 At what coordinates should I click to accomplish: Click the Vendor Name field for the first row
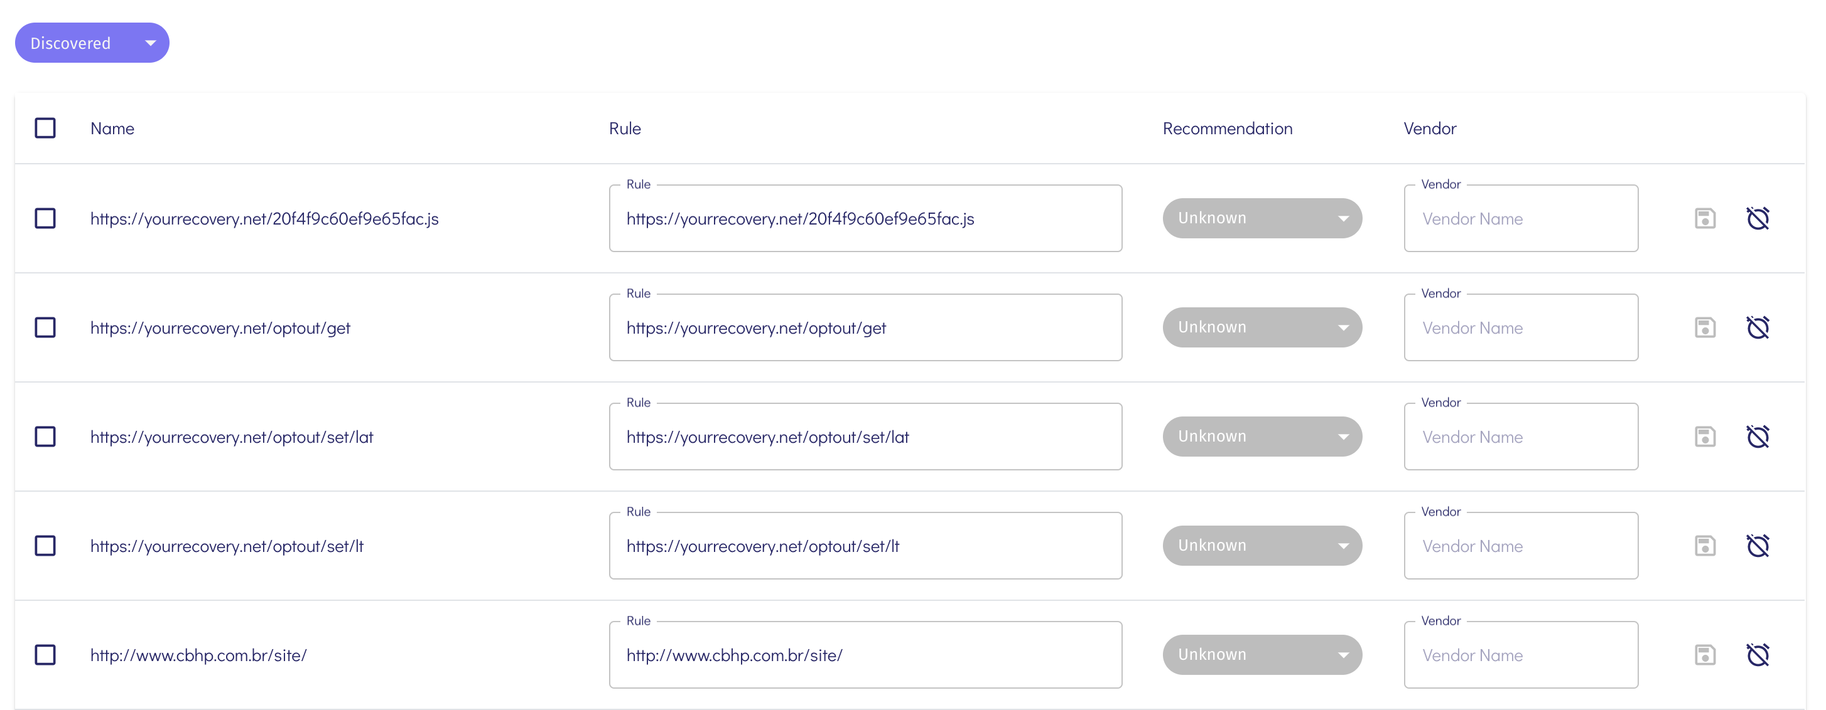pyautogui.click(x=1520, y=218)
